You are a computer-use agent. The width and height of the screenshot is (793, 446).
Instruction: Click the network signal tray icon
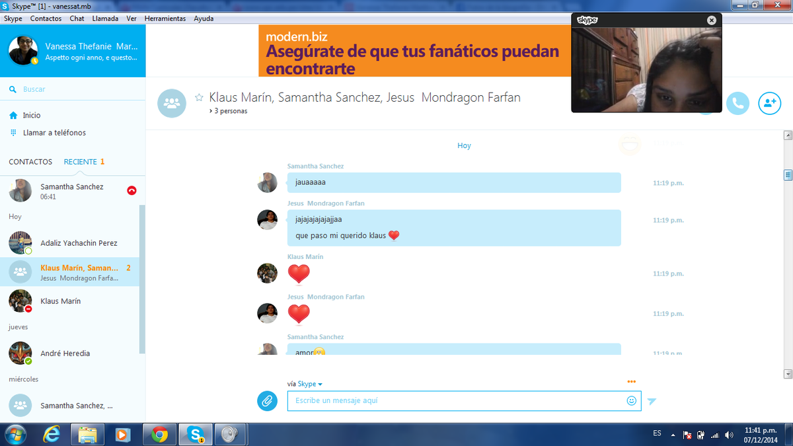[714, 435]
